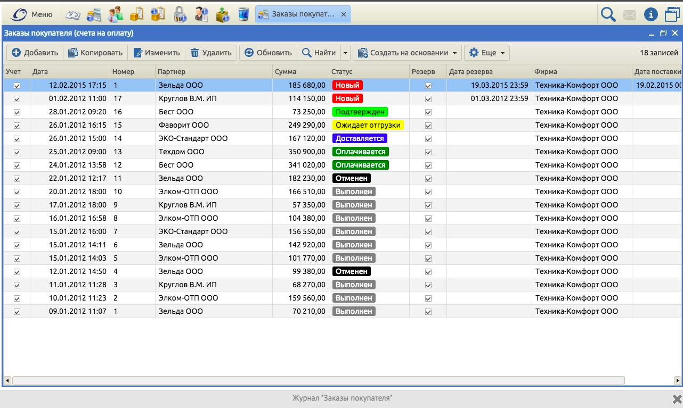This screenshot has width=683, height=408.
Task: Click the 18 записей record count
Action: click(659, 53)
